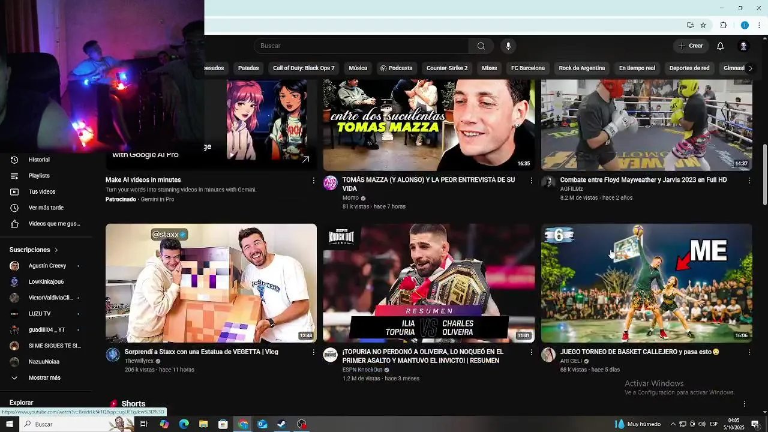Filter by Música chip

358,68
